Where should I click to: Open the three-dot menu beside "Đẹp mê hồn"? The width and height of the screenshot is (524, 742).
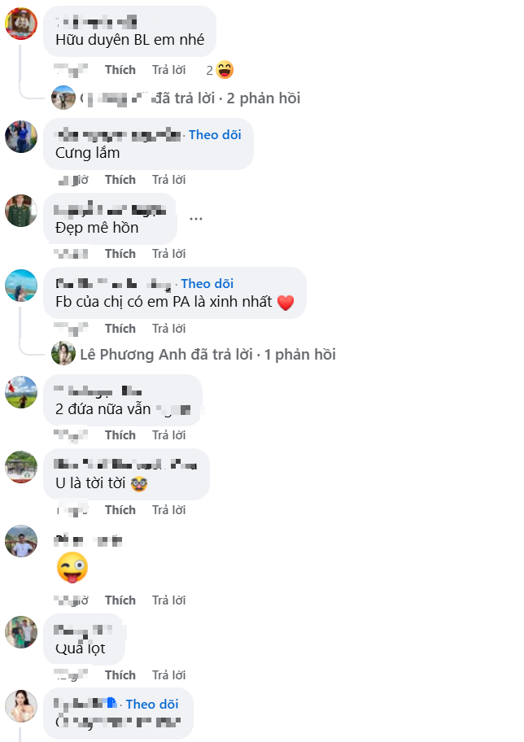pos(195,219)
